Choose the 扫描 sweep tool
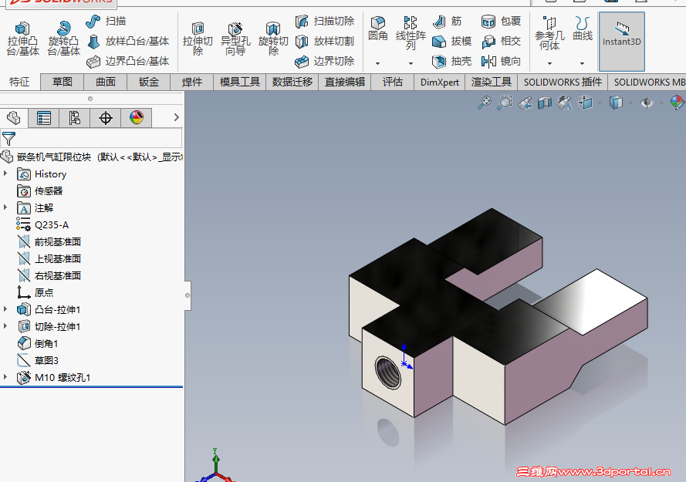 click(106, 21)
